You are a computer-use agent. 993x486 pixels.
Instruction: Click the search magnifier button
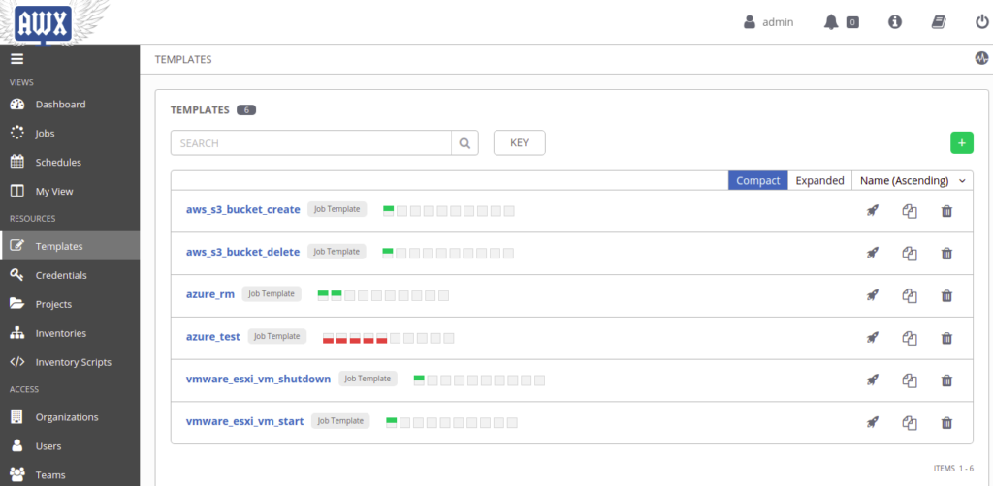pyautogui.click(x=464, y=143)
